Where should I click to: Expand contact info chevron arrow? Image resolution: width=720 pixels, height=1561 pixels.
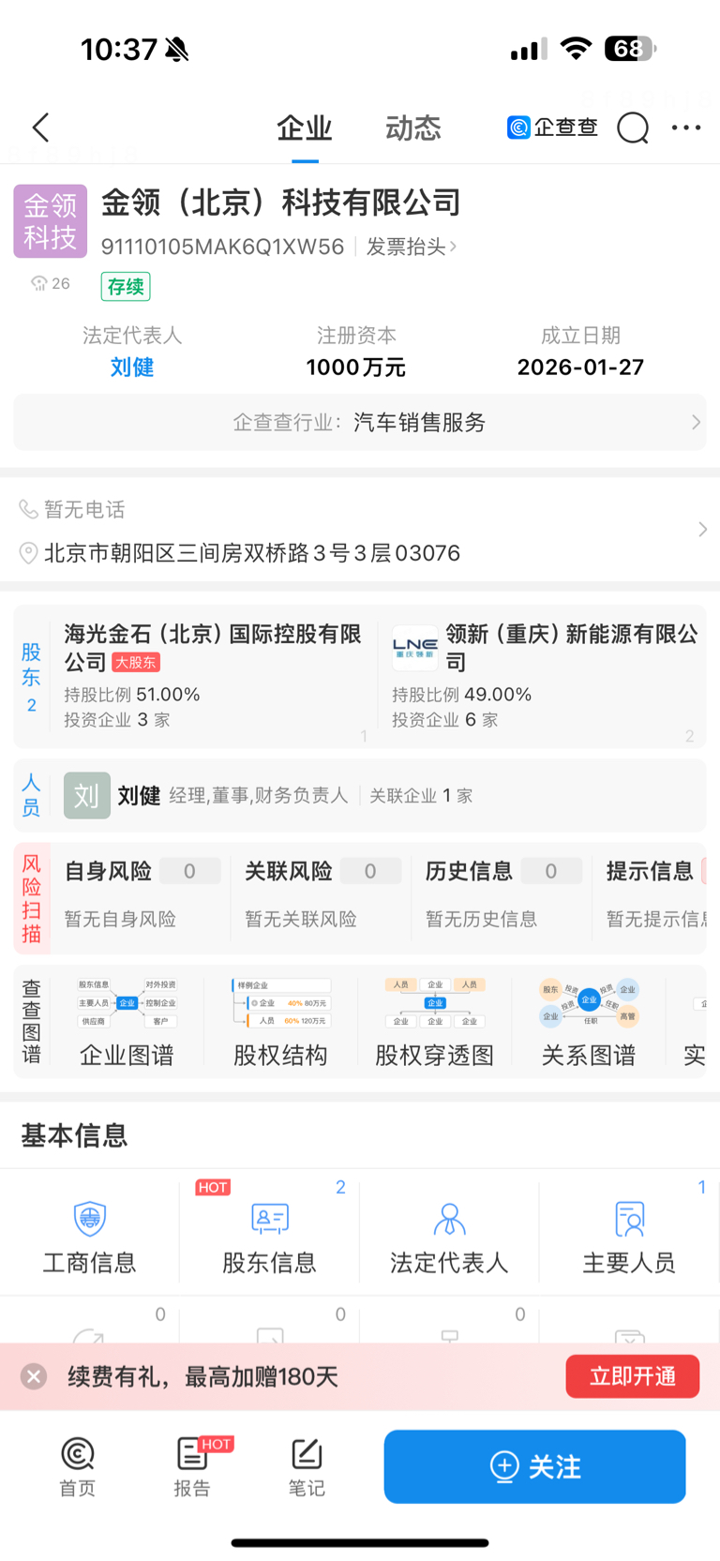click(x=702, y=530)
